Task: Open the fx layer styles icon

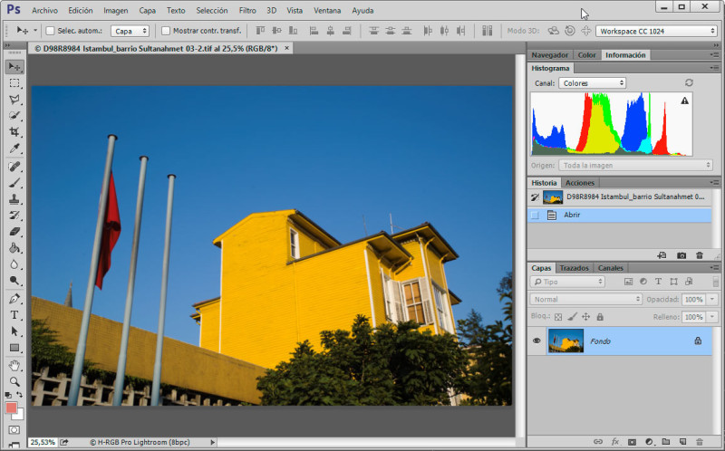Action: point(614,442)
